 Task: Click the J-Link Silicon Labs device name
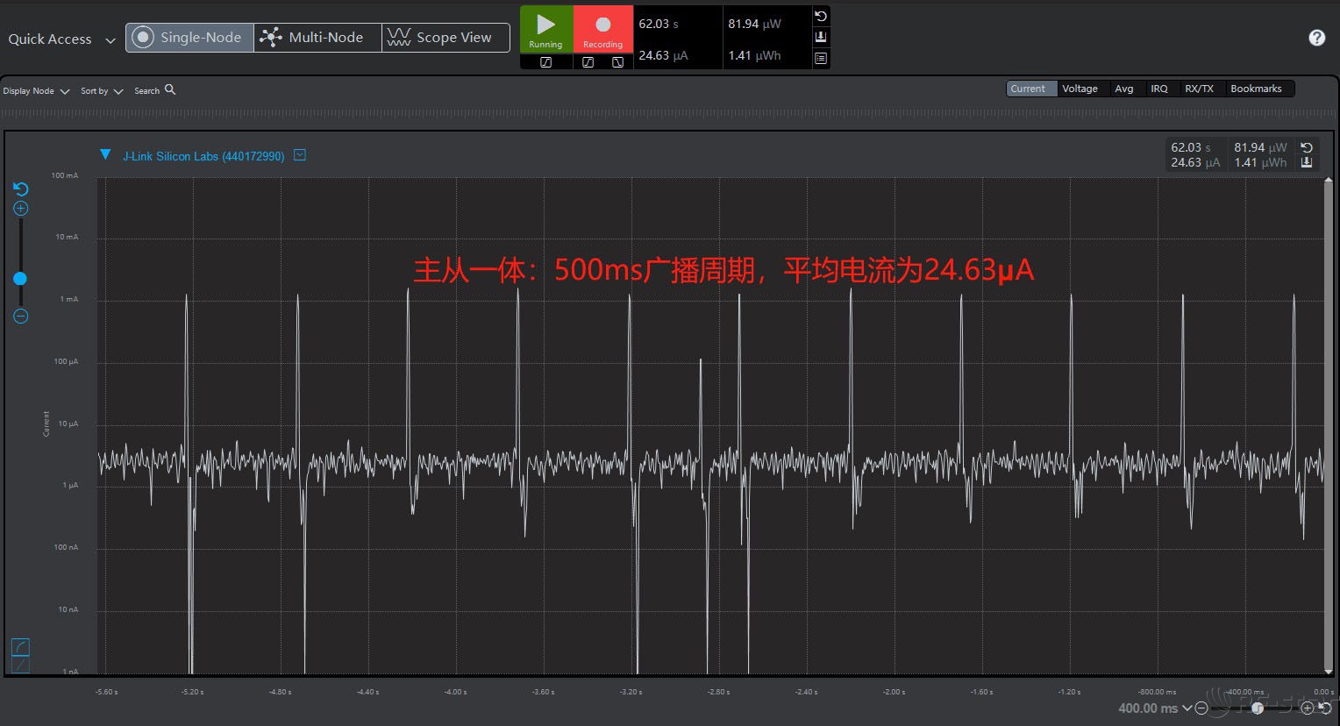click(x=203, y=156)
